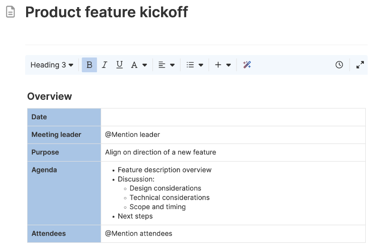Image resolution: width=380 pixels, height=249 pixels.
Task: Click the empty Date cell
Action: 233,117
